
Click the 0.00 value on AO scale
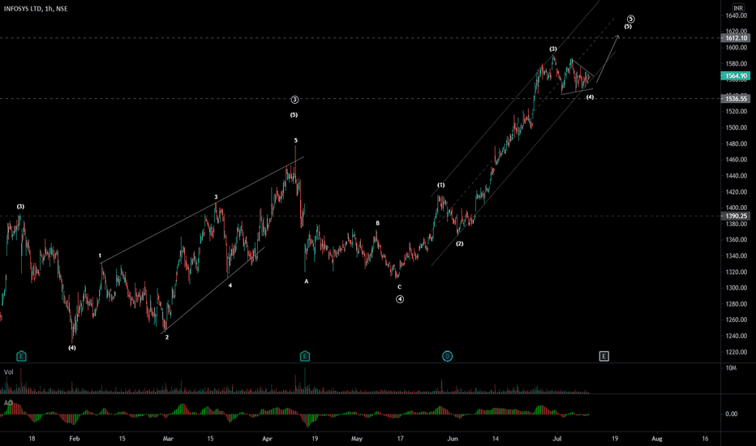click(731, 414)
